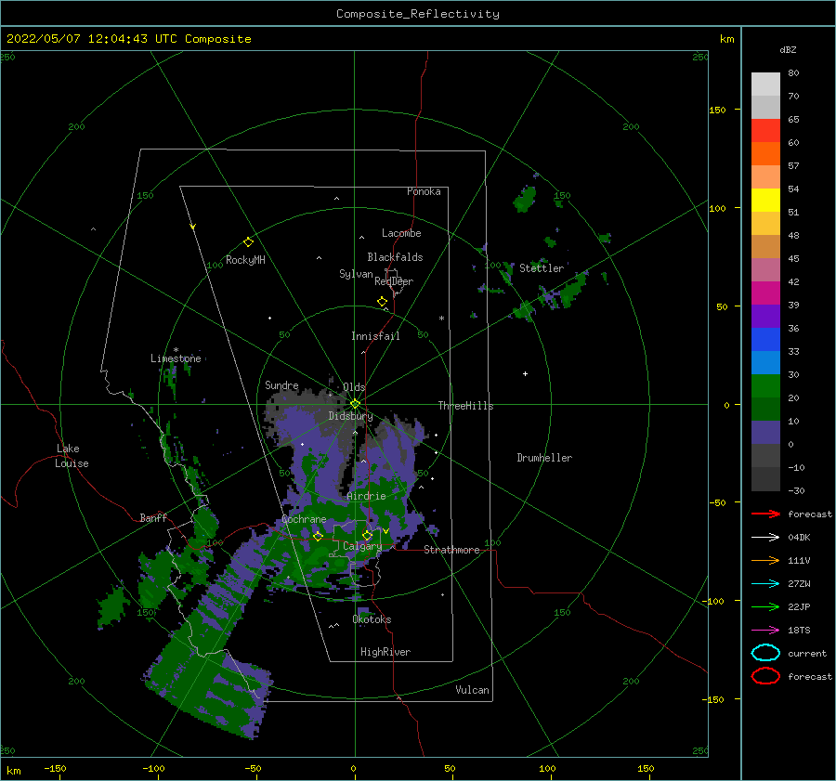This screenshot has width=836, height=781.
Task: Click the dBZ legend heading
Action: (x=788, y=49)
